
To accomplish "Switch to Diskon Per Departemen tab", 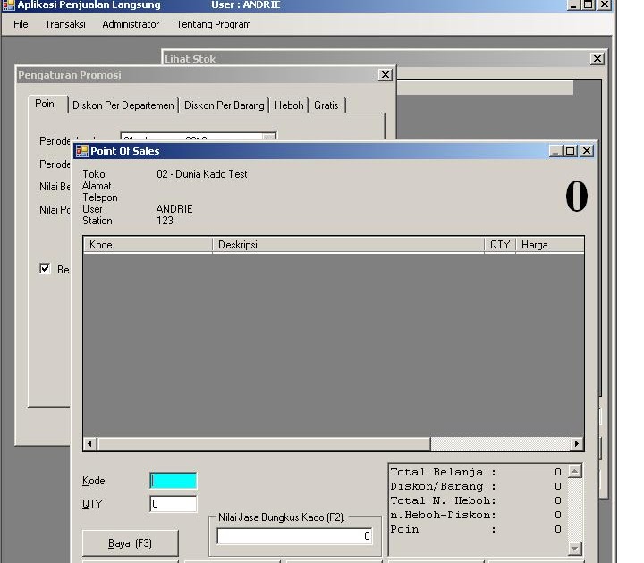I will pos(123,105).
